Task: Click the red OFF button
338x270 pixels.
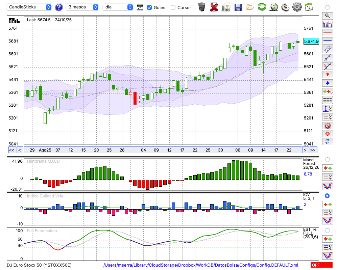Action: (x=321, y=265)
